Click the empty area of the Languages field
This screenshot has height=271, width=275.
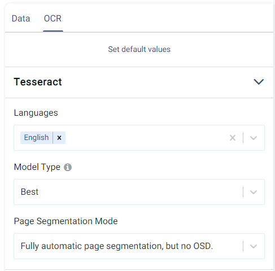click(147, 138)
